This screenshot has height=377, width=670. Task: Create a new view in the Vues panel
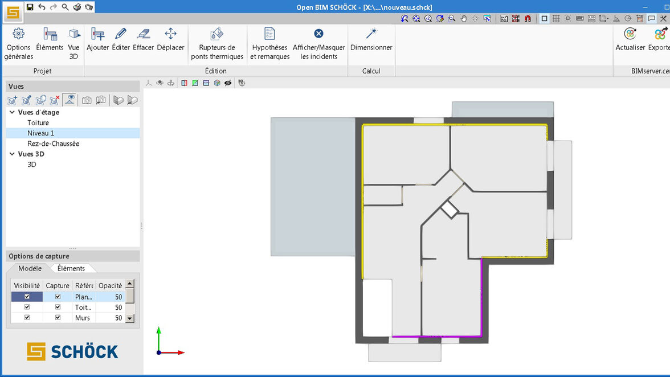(x=12, y=100)
